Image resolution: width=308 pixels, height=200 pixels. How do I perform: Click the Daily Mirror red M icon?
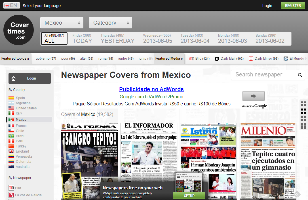pos(251,59)
